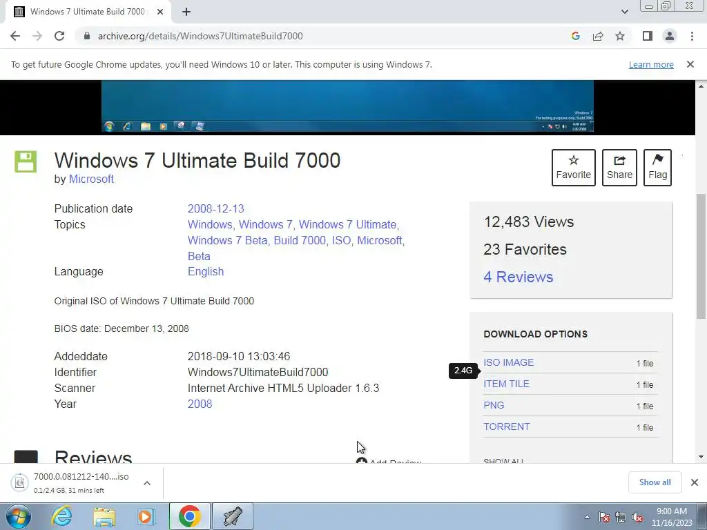Open the year 2008 link

200,404
